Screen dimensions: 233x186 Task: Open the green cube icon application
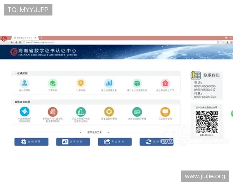tap(137, 83)
